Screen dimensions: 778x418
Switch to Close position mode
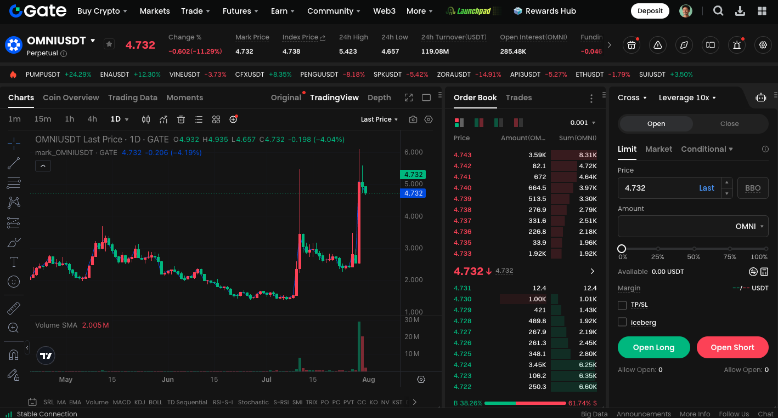(729, 124)
